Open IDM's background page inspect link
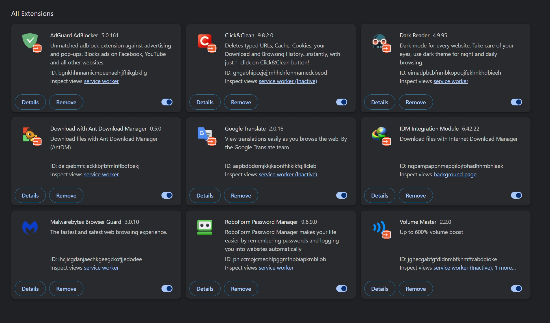Viewport: 550px width, 323px height. point(455,175)
